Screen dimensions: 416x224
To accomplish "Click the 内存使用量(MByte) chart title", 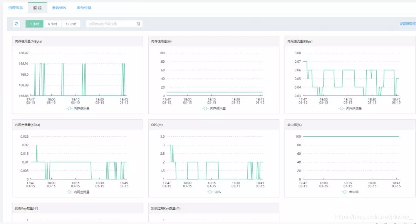I will [x=29, y=41].
